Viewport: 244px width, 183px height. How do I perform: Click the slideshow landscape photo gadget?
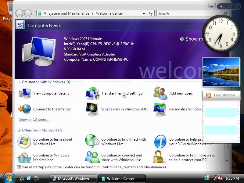click(x=221, y=72)
